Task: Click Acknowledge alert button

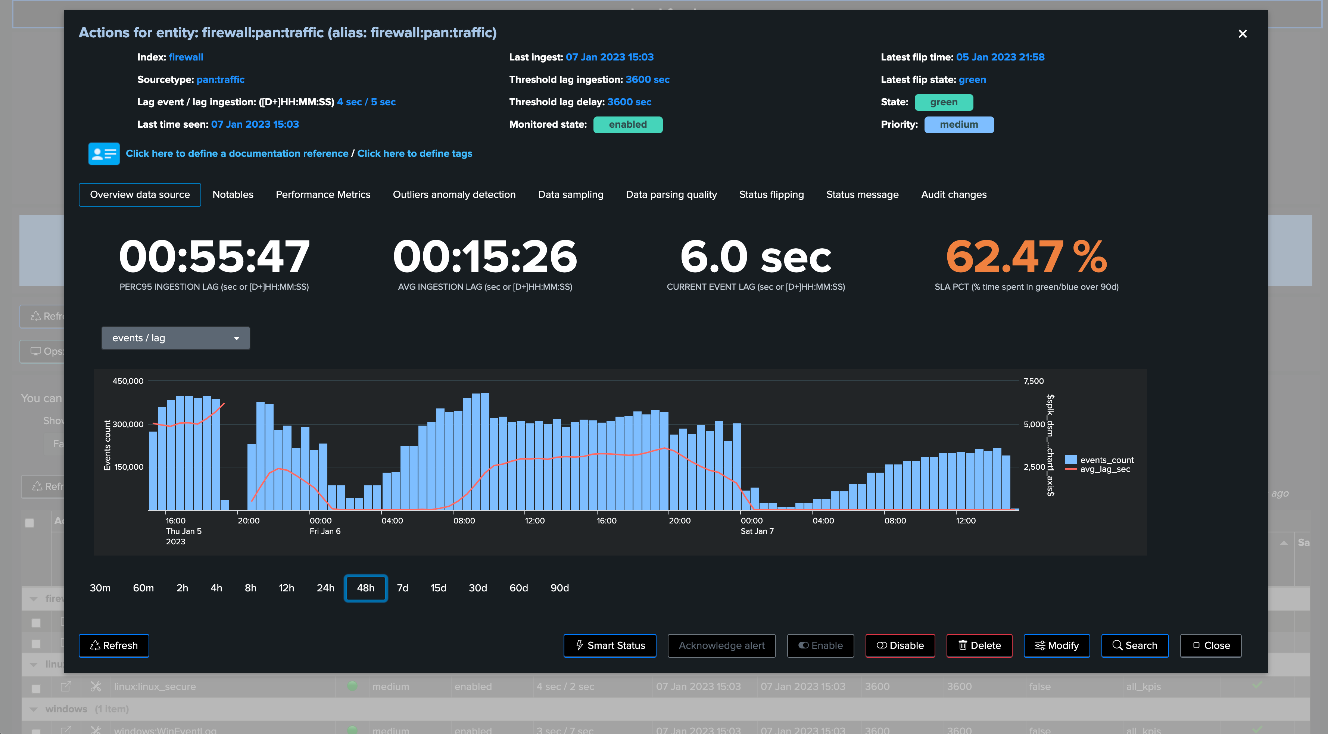Action: pyautogui.click(x=721, y=646)
